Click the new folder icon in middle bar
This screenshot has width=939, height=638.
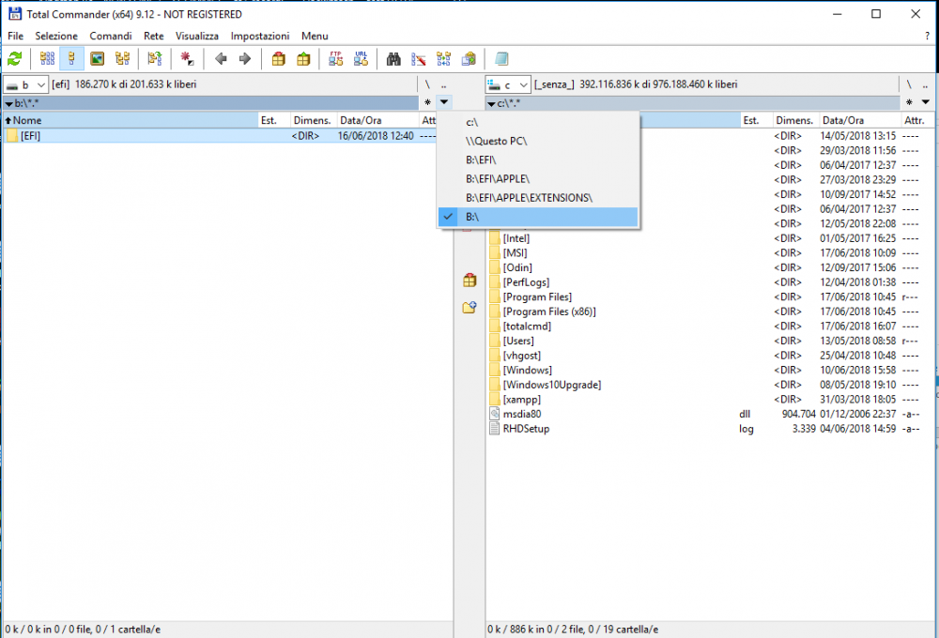coord(469,308)
